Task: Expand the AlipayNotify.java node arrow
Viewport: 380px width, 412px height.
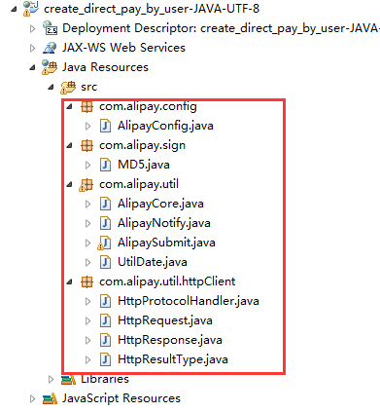Action: tap(87, 223)
